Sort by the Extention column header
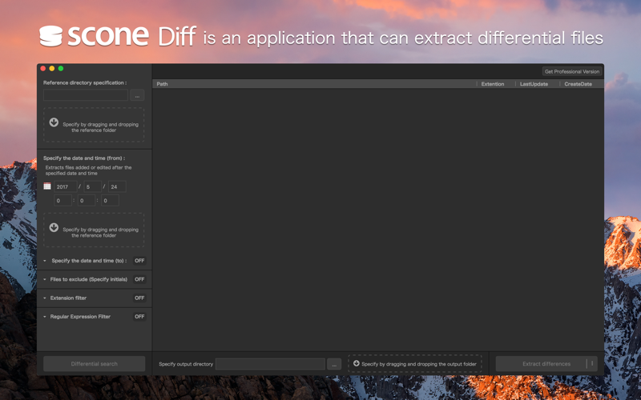Viewport: 641px width, 400px height. [x=495, y=84]
